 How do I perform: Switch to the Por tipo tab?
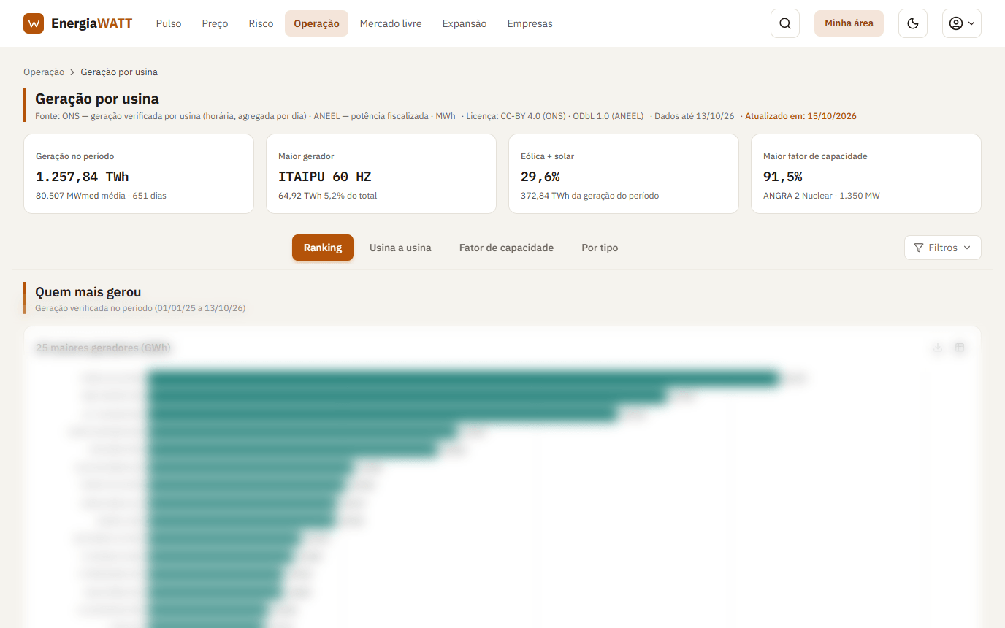[600, 248]
